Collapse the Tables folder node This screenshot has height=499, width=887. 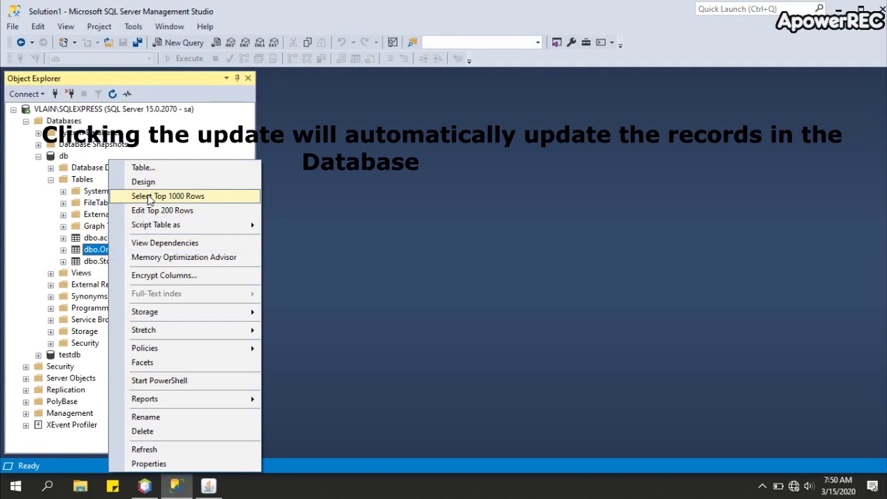click(51, 180)
